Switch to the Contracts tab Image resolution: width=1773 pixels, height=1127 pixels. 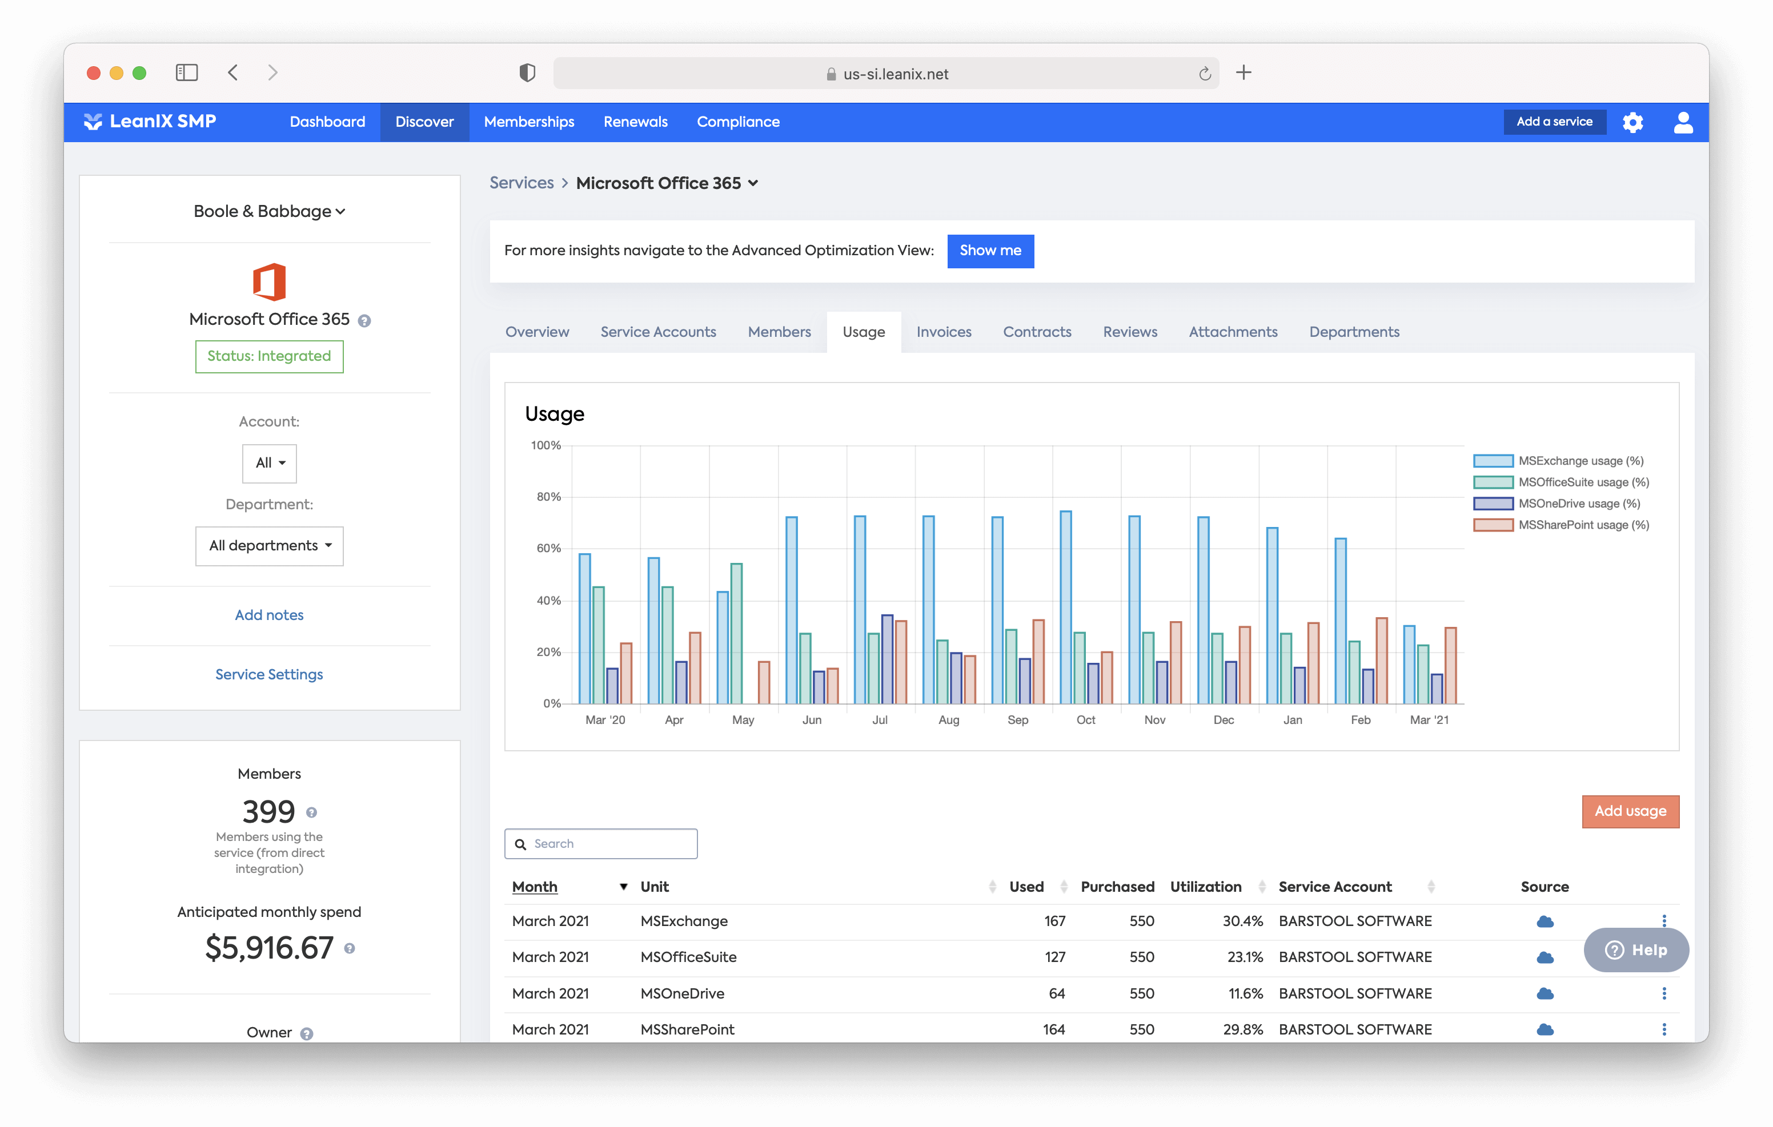(x=1037, y=332)
